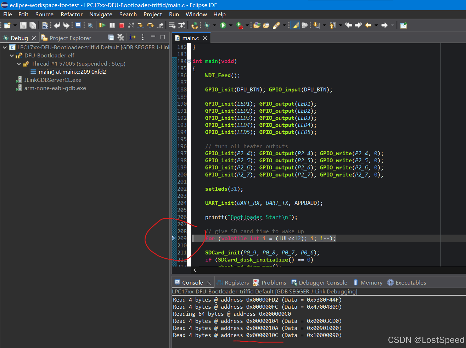Viewport: 466px width, 348px height.
Task: Open the Refactor menu
Action: click(x=72, y=14)
